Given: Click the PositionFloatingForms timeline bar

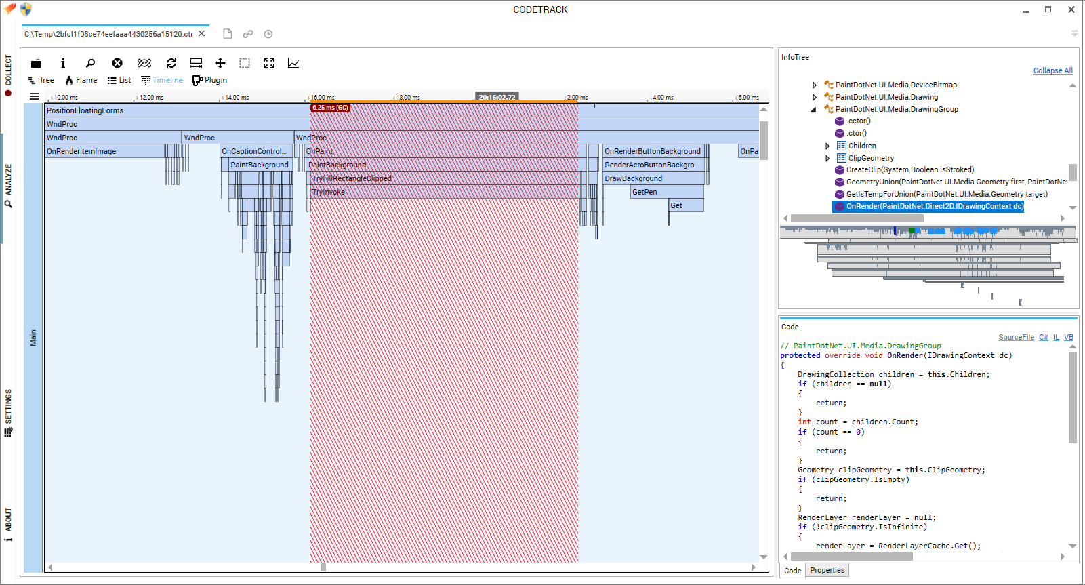Looking at the screenshot, I should tap(402, 110).
